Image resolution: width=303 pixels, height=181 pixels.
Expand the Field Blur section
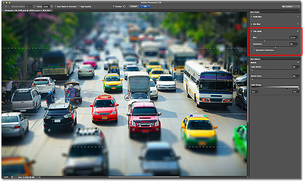251,17
